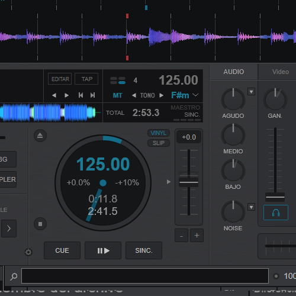Switch to the Video tab
The width and height of the screenshot is (296, 296).
(x=281, y=72)
